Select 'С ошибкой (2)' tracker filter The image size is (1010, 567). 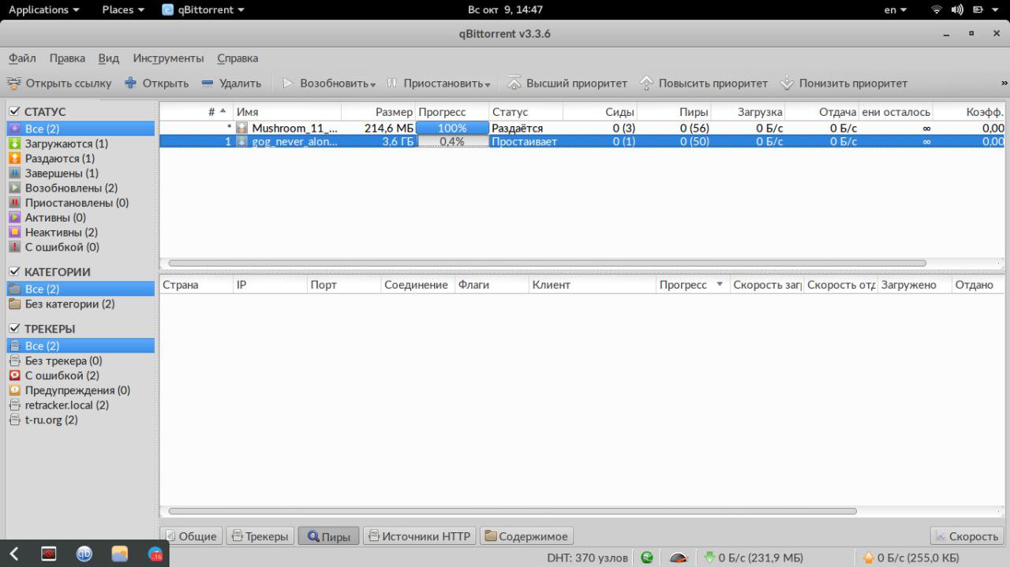point(80,375)
